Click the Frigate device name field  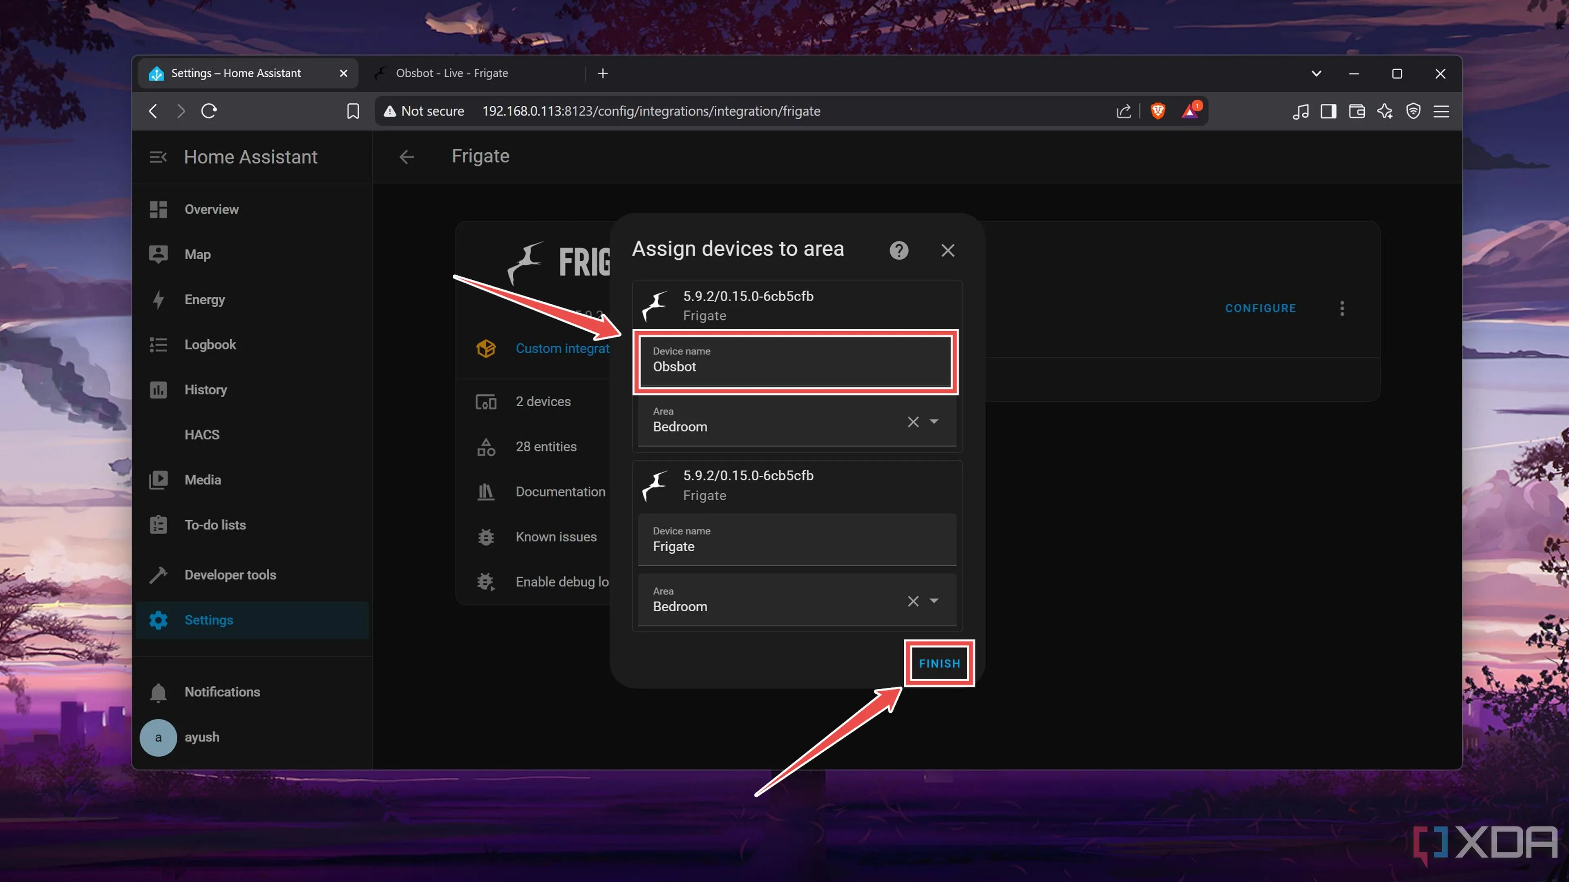pyautogui.click(x=796, y=541)
